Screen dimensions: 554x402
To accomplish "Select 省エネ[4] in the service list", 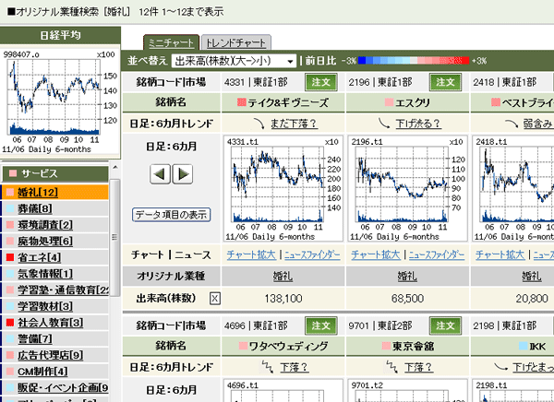I will [x=39, y=257].
